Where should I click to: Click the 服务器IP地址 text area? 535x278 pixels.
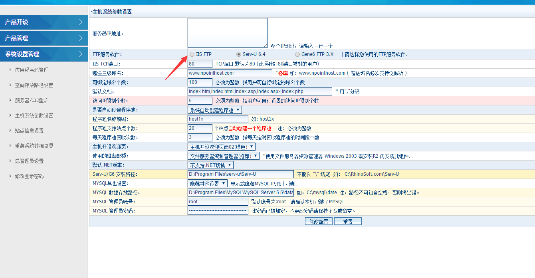point(228,33)
